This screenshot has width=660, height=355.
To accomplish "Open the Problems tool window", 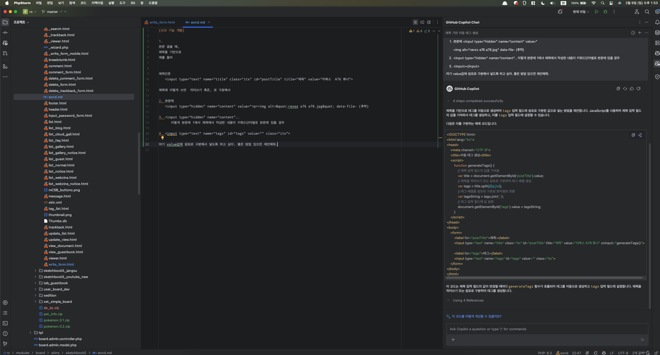I will click(x=5, y=334).
